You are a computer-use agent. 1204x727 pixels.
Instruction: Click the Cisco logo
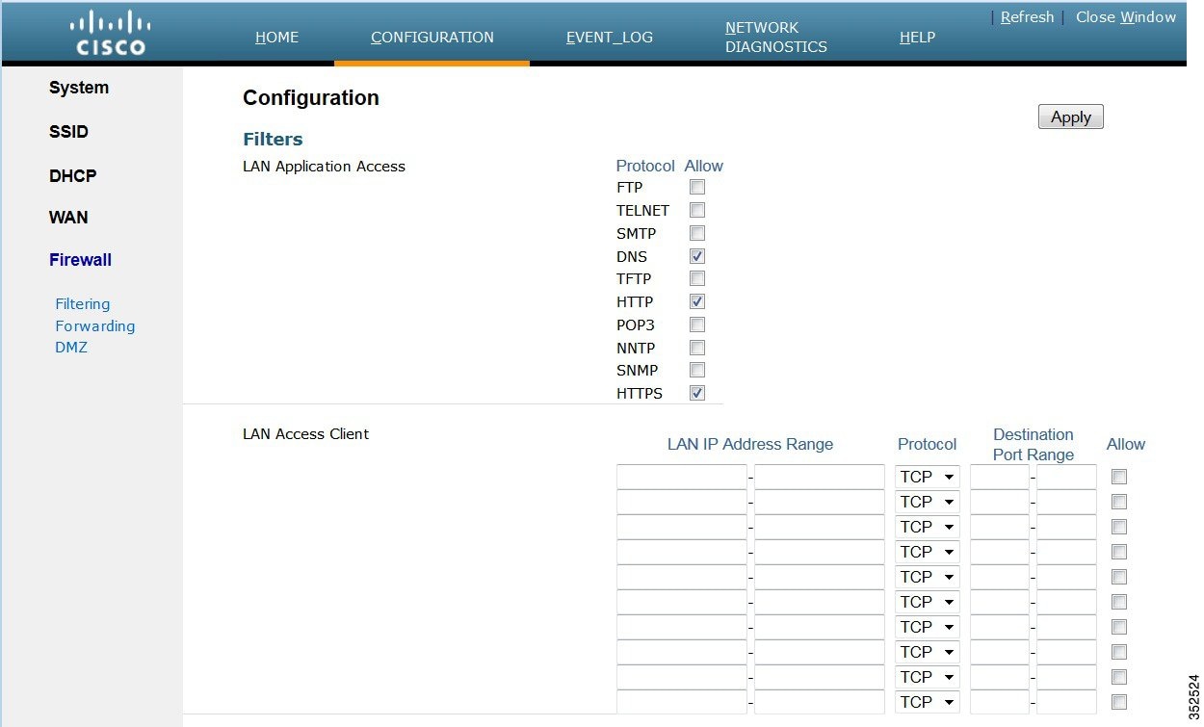click(x=109, y=29)
